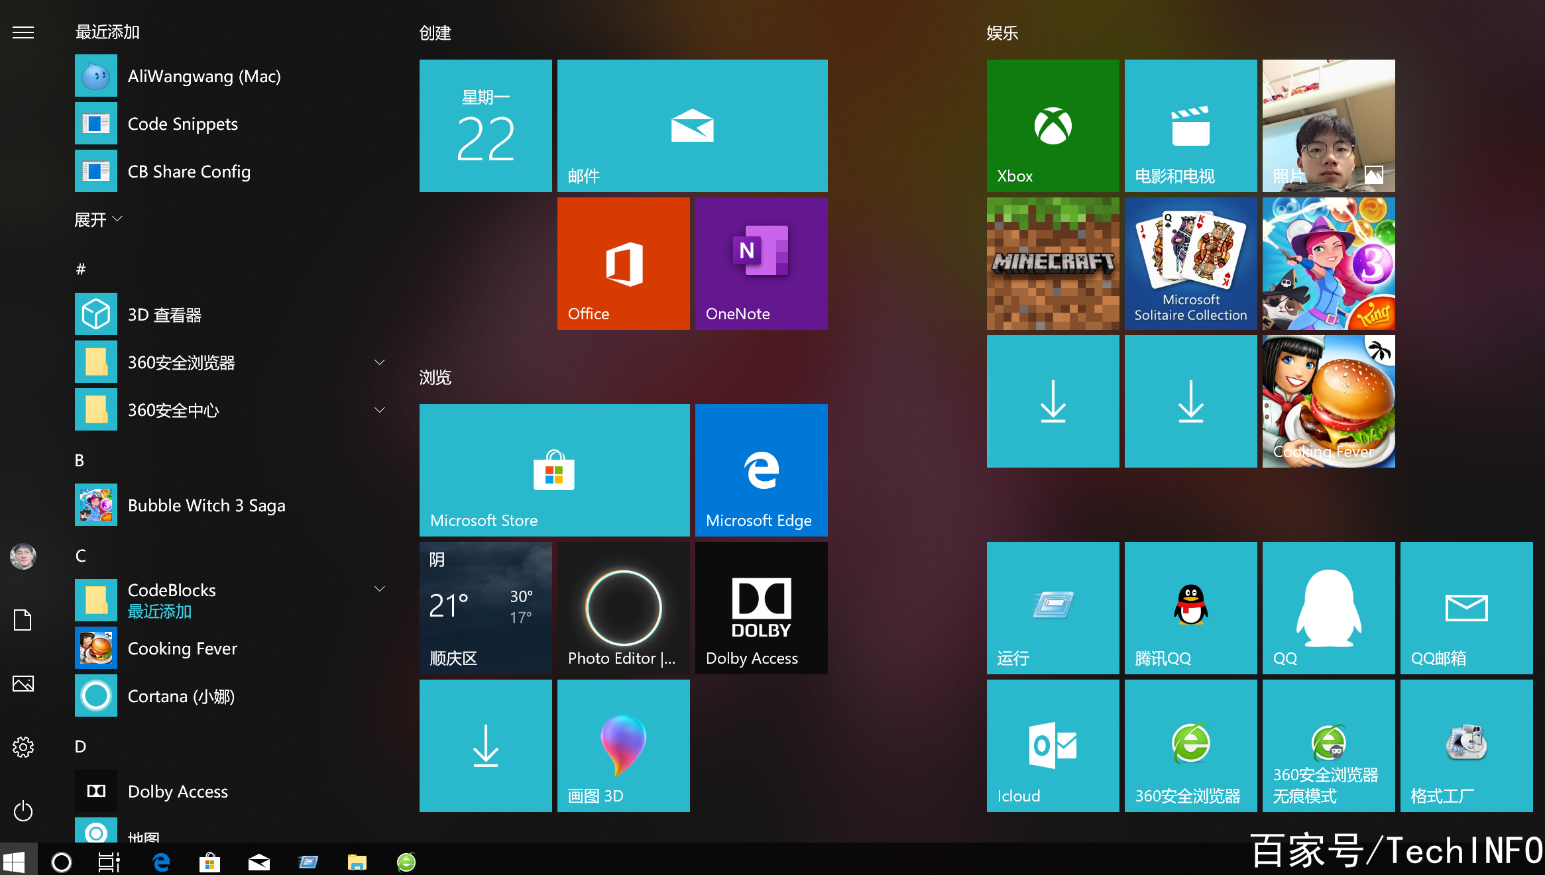
Task: Open the Movies & TV (电影和电视) tile
Action: [x=1190, y=126]
